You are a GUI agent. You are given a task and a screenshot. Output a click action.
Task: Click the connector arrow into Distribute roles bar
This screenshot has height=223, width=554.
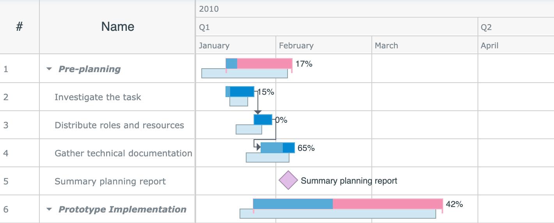(x=257, y=112)
